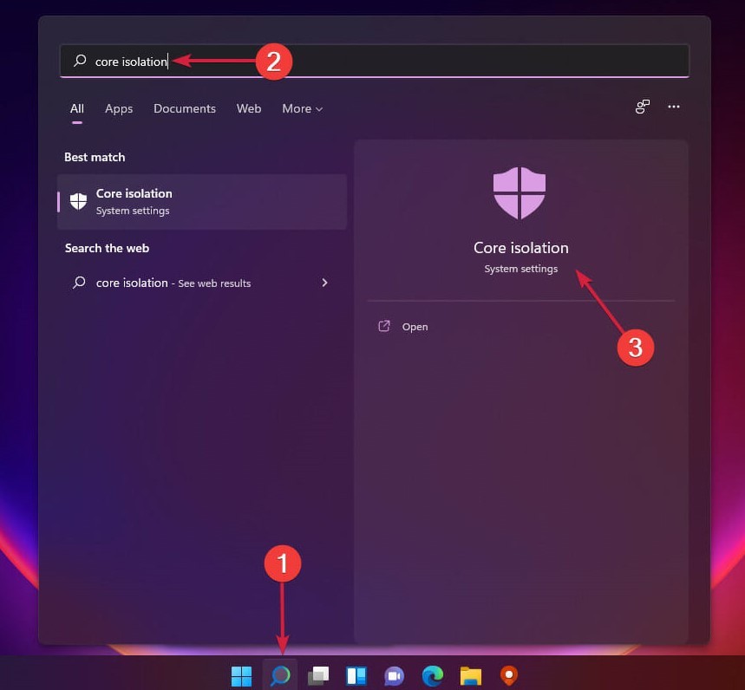The image size is (745, 690).
Task: Click the web result magnifier icon
Action: 79,283
